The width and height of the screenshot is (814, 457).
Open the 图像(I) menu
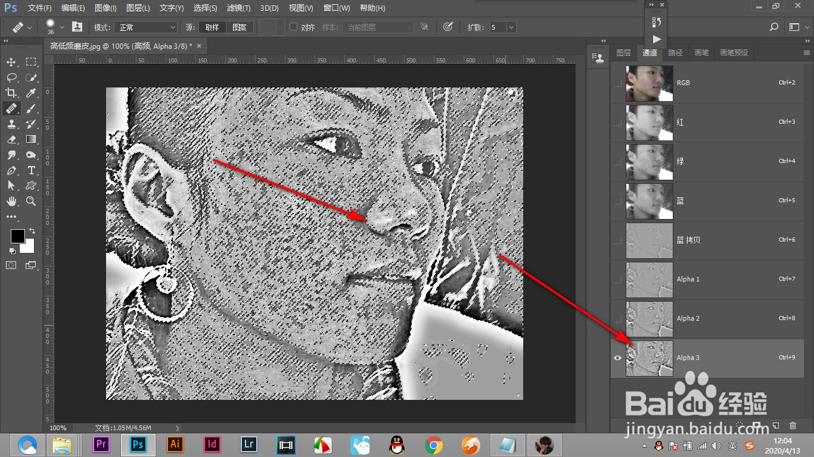[105, 8]
